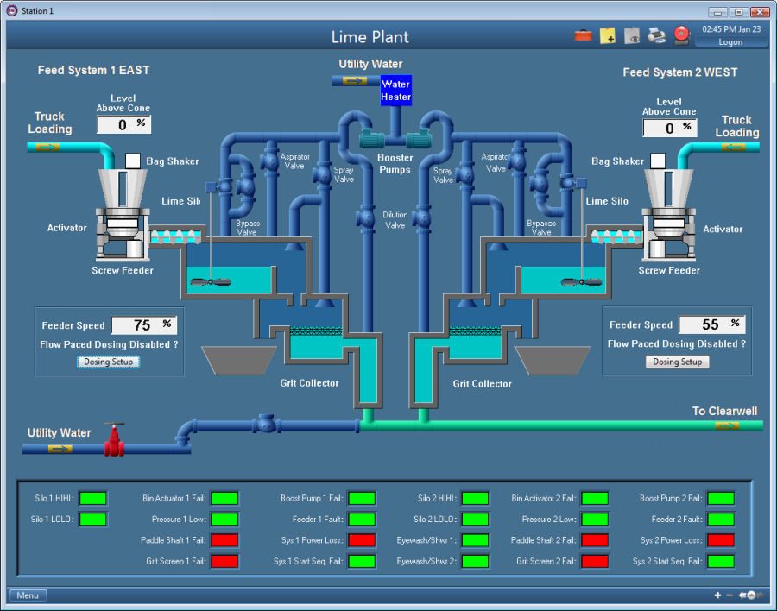The width and height of the screenshot is (777, 611).
Task: Click the view notes eye icon
Action: point(631,35)
